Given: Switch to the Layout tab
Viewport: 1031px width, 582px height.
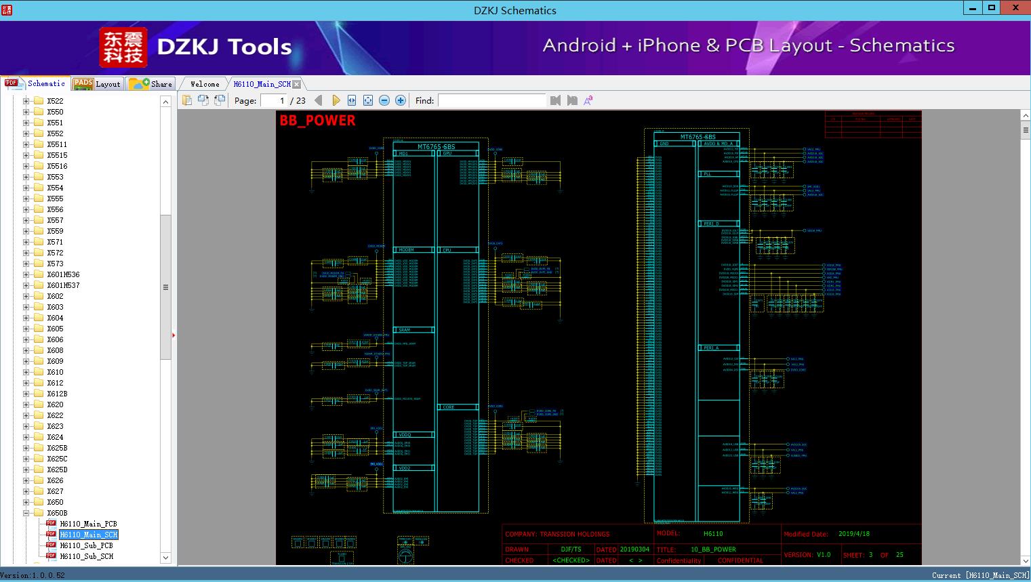Looking at the screenshot, I should coord(97,84).
